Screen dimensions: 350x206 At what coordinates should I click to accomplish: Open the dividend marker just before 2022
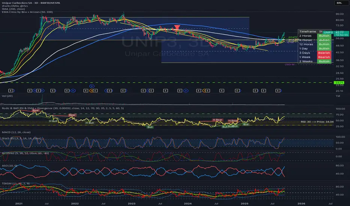click(73, 91)
